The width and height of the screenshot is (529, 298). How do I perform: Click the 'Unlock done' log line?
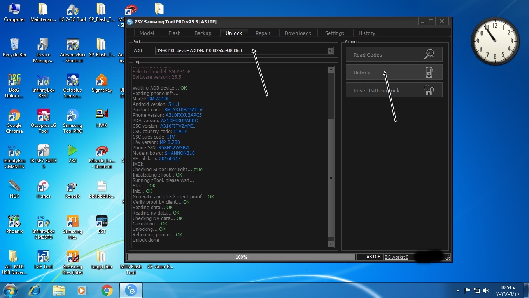(x=146, y=240)
